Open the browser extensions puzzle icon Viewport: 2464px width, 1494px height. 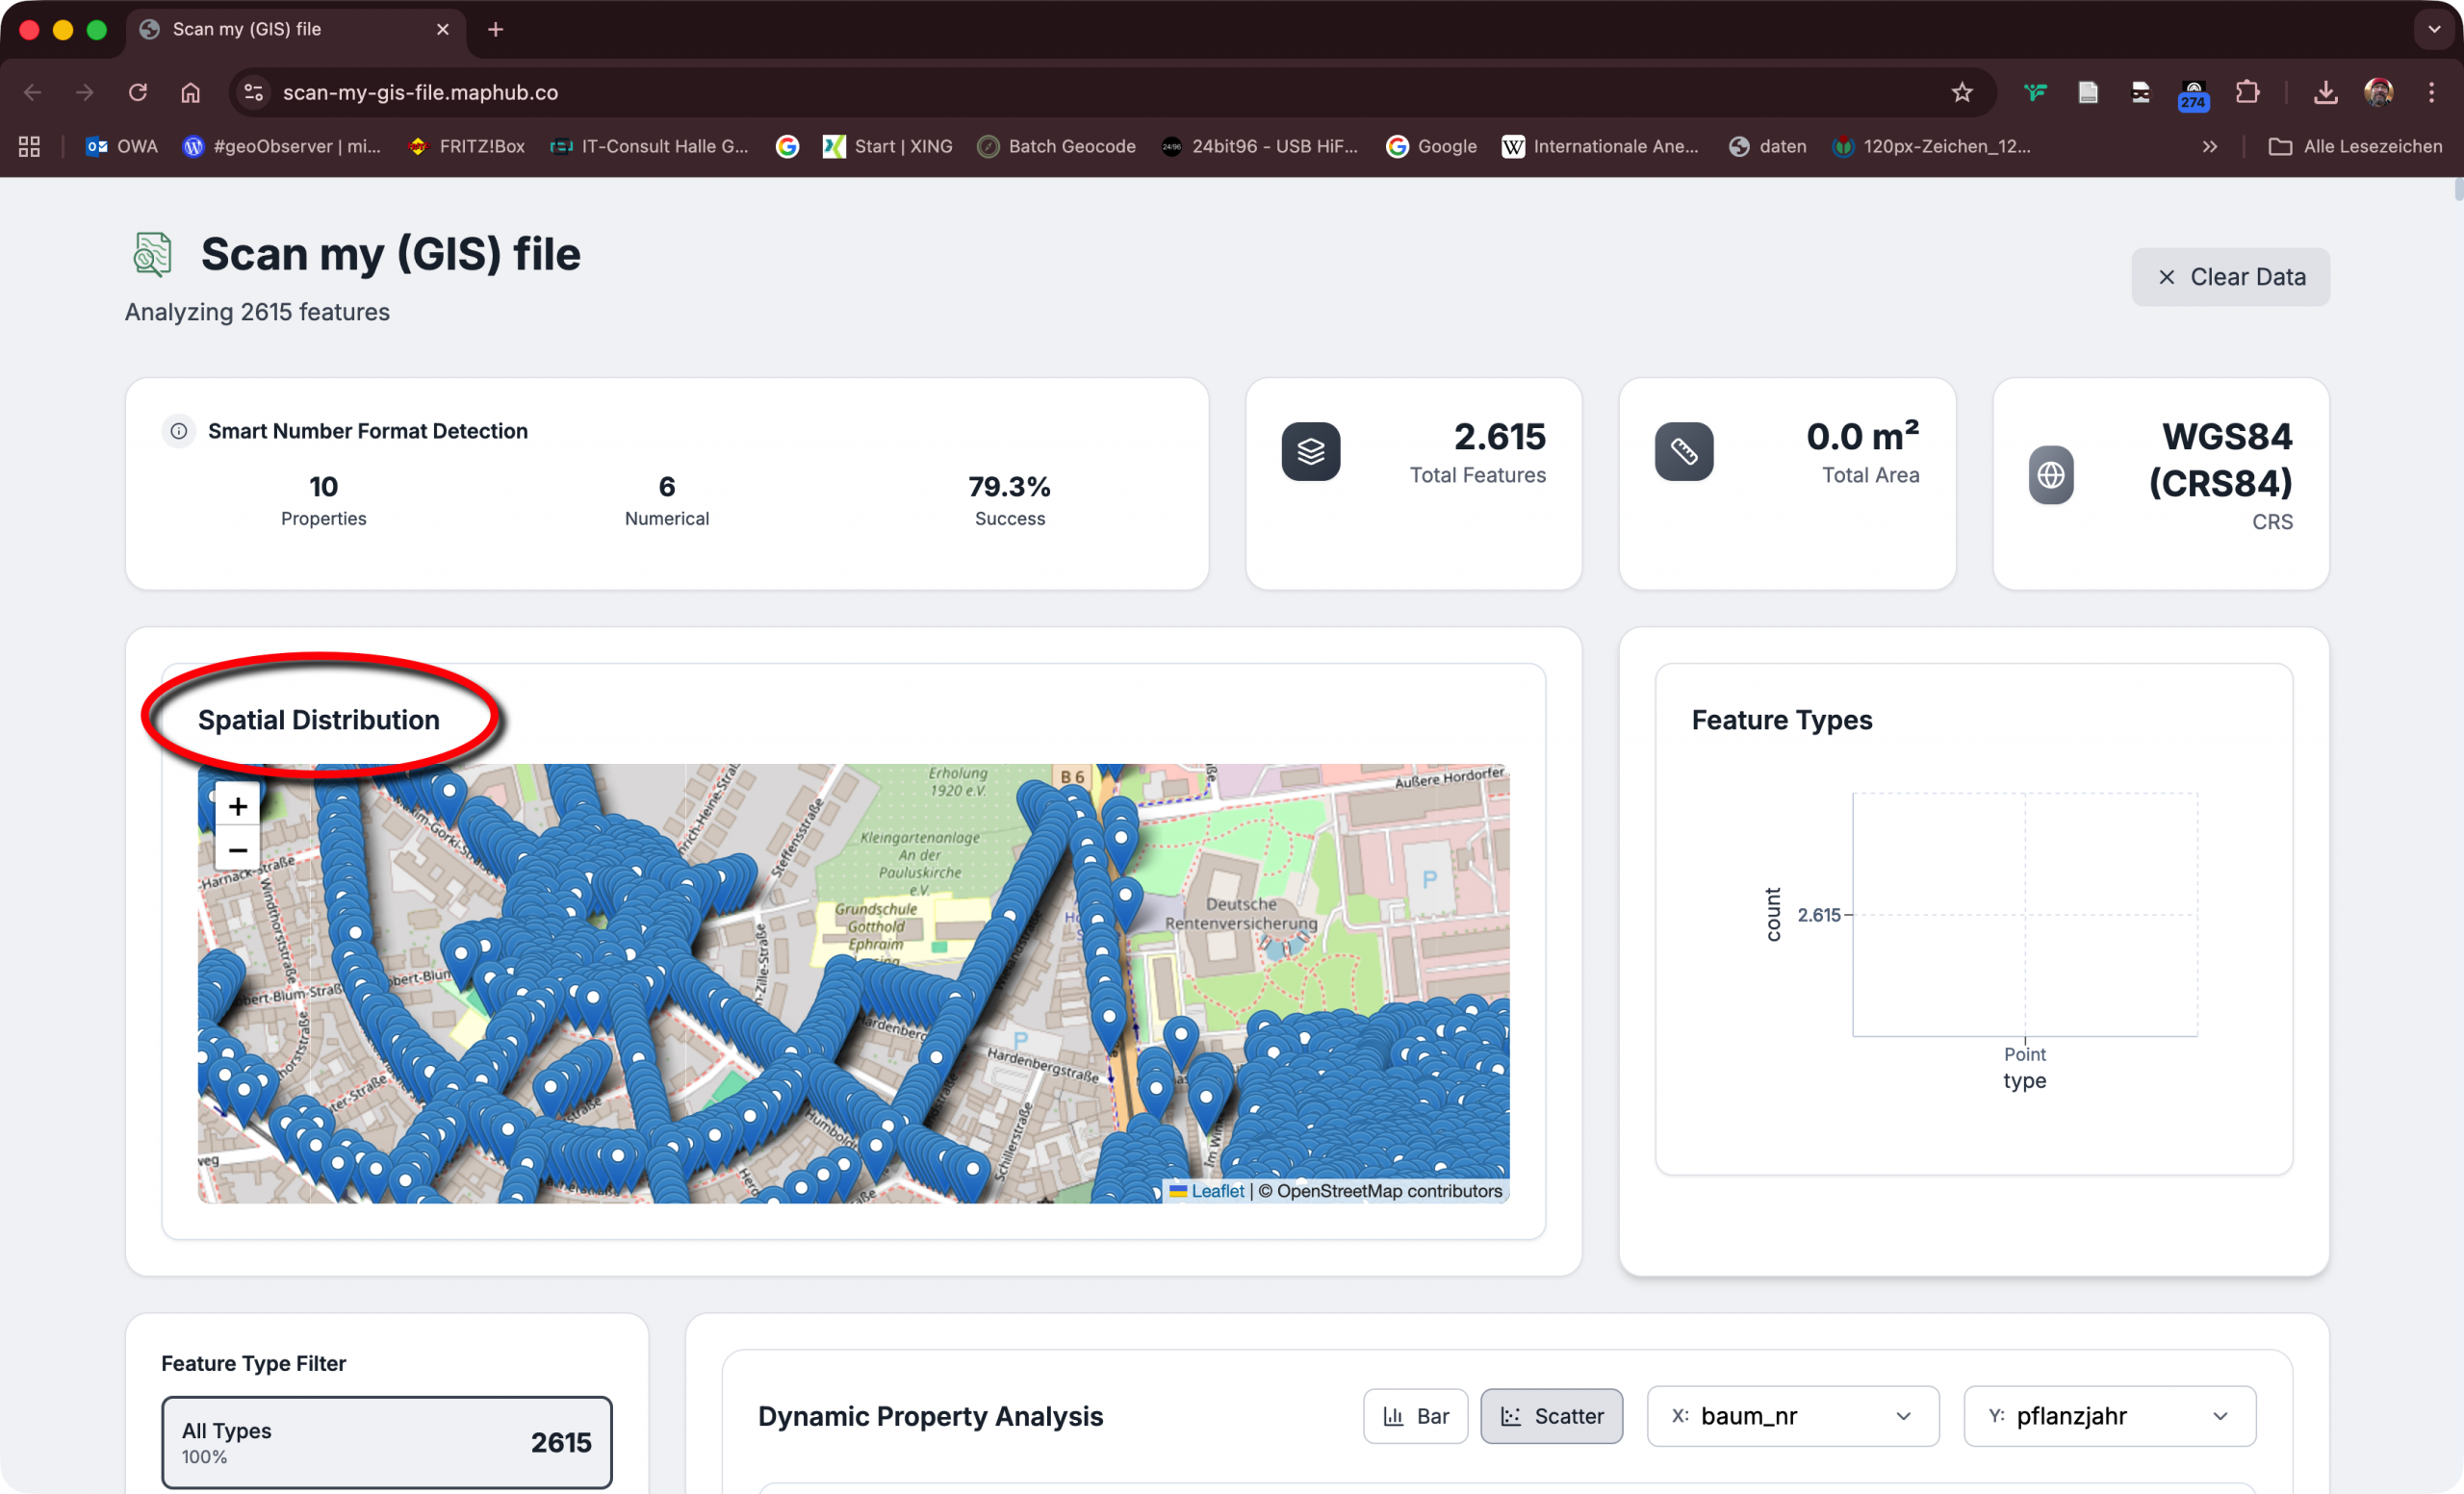(2247, 92)
